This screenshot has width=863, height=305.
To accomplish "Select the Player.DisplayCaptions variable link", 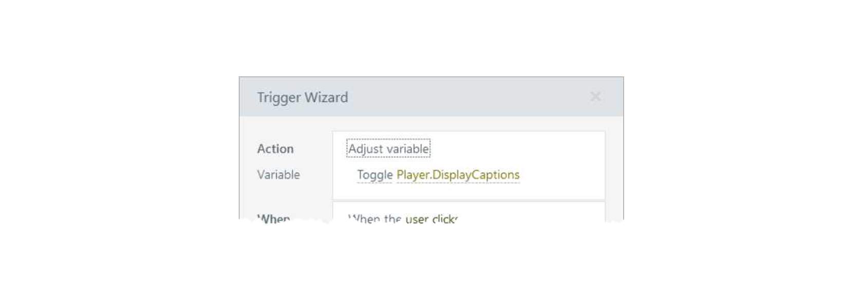I will [x=458, y=175].
